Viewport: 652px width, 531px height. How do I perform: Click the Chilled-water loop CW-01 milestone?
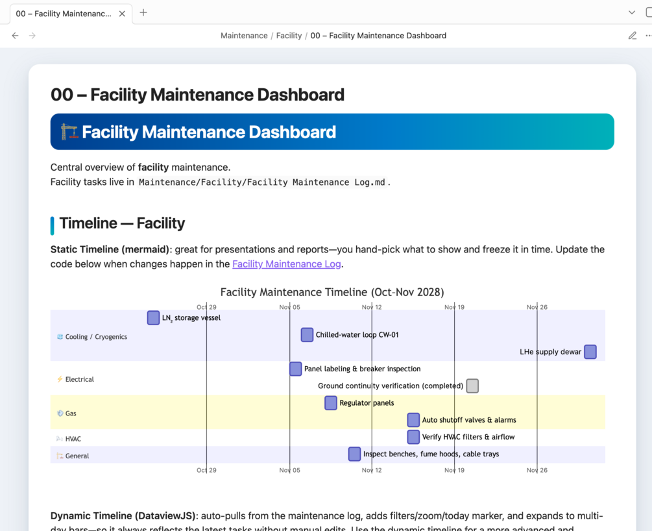pos(307,335)
